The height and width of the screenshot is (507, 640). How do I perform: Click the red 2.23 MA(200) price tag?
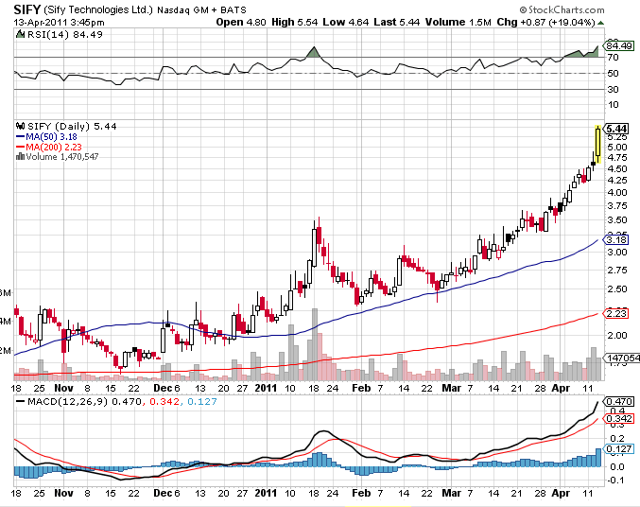(x=616, y=314)
